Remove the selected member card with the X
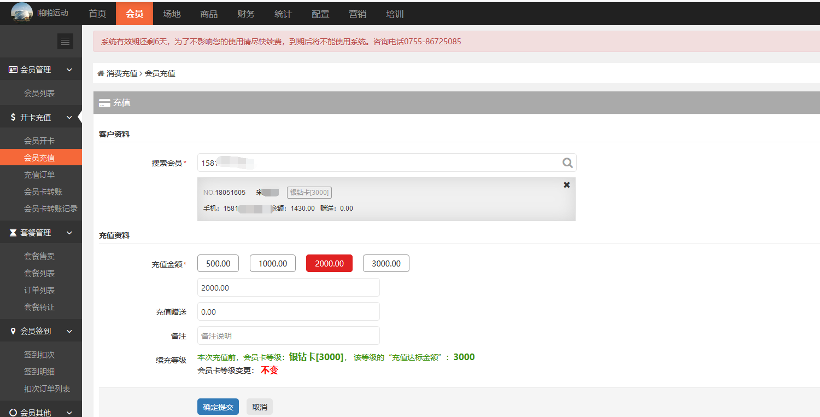The image size is (820, 417). pos(567,185)
